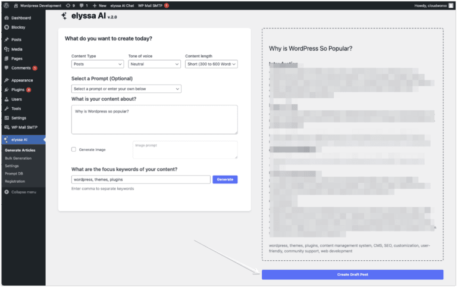Image resolution: width=457 pixels, height=287 pixels.
Task: Click the focus keywords input field
Action: 141,179
